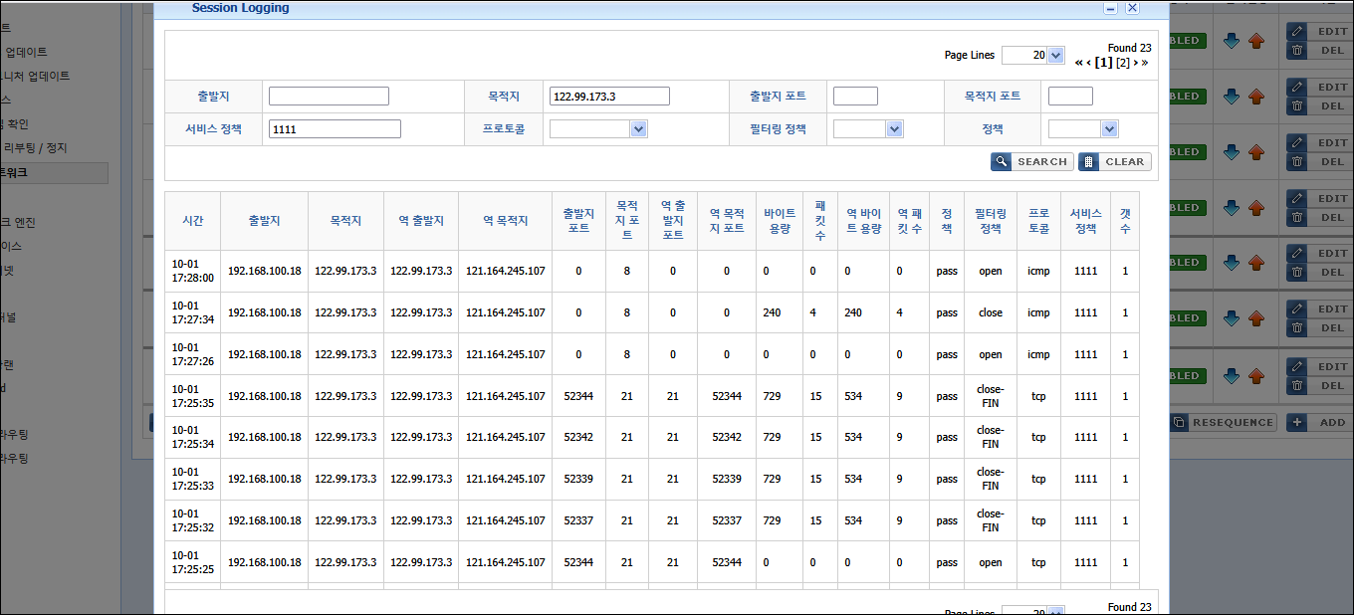Click the Add button with plus icon

click(1317, 422)
